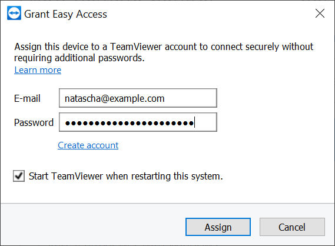Dismiss the dialog using Cancel button
The image size is (335, 246).
tap(292, 227)
